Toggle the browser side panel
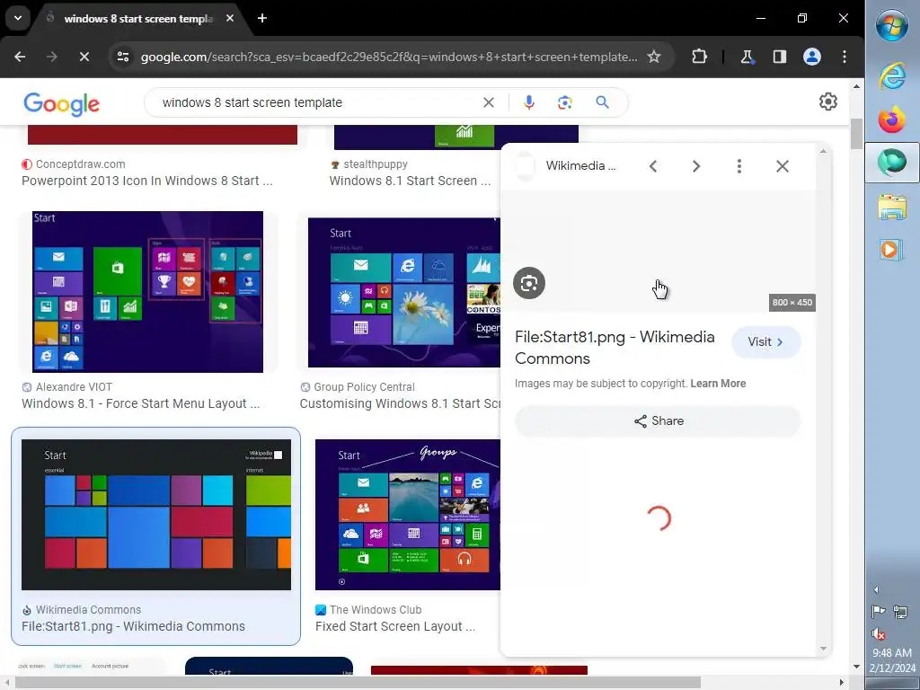The width and height of the screenshot is (920, 690). click(779, 57)
